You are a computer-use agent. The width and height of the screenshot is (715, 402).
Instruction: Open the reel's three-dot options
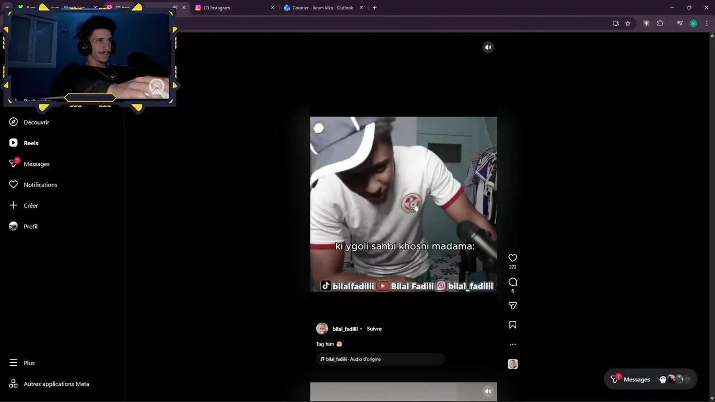click(x=513, y=344)
